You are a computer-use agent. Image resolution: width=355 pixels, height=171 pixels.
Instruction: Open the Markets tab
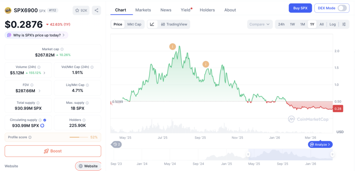[x=143, y=10]
